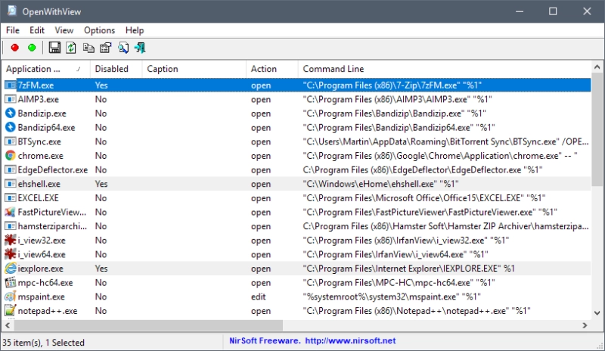Select the chrome.exe application name
This screenshot has height=351, width=605.
tap(41, 156)
